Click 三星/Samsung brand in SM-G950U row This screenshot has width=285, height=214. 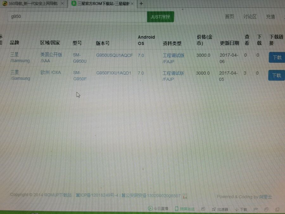click(20, 57)
